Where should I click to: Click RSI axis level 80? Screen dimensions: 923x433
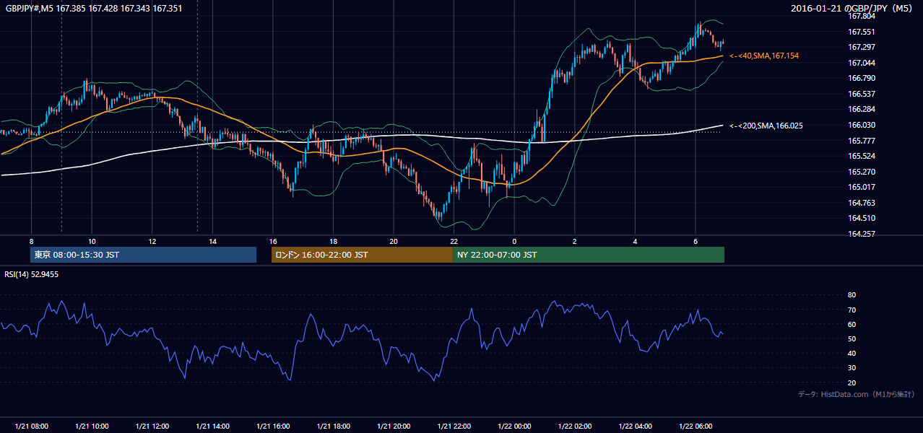point(851,295)
